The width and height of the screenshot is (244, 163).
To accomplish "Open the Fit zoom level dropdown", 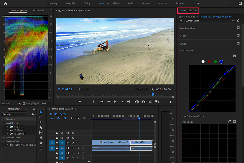I will click(84, 89).
